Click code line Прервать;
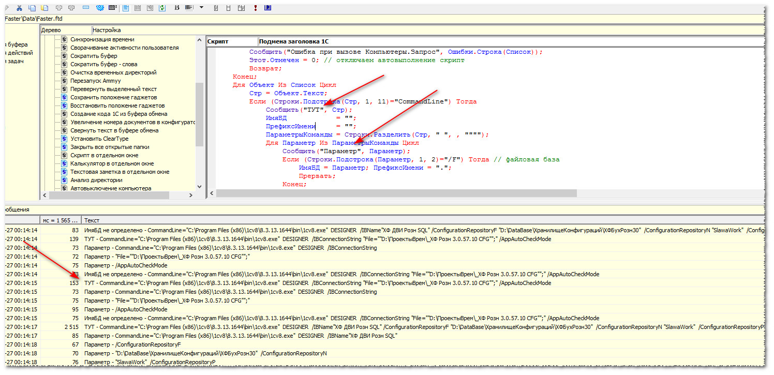The image size is (774, 375). [317, 176]
